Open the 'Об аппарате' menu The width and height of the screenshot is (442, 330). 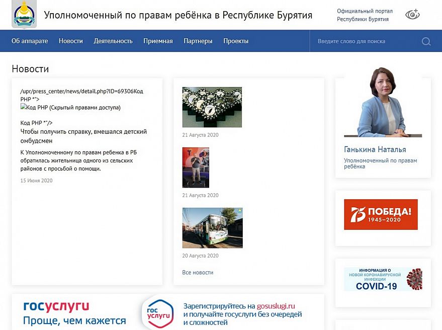[x=30, y=41]
